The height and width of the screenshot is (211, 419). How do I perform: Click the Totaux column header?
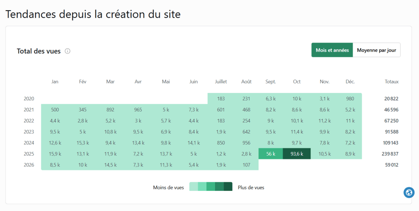point(392,82)
